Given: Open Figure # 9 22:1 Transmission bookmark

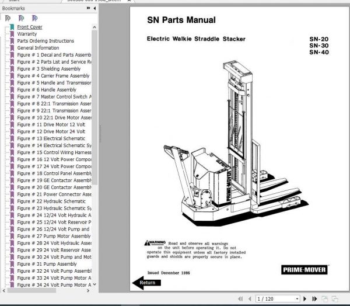Looking at the screenshot, I should (x=54, y=110).
